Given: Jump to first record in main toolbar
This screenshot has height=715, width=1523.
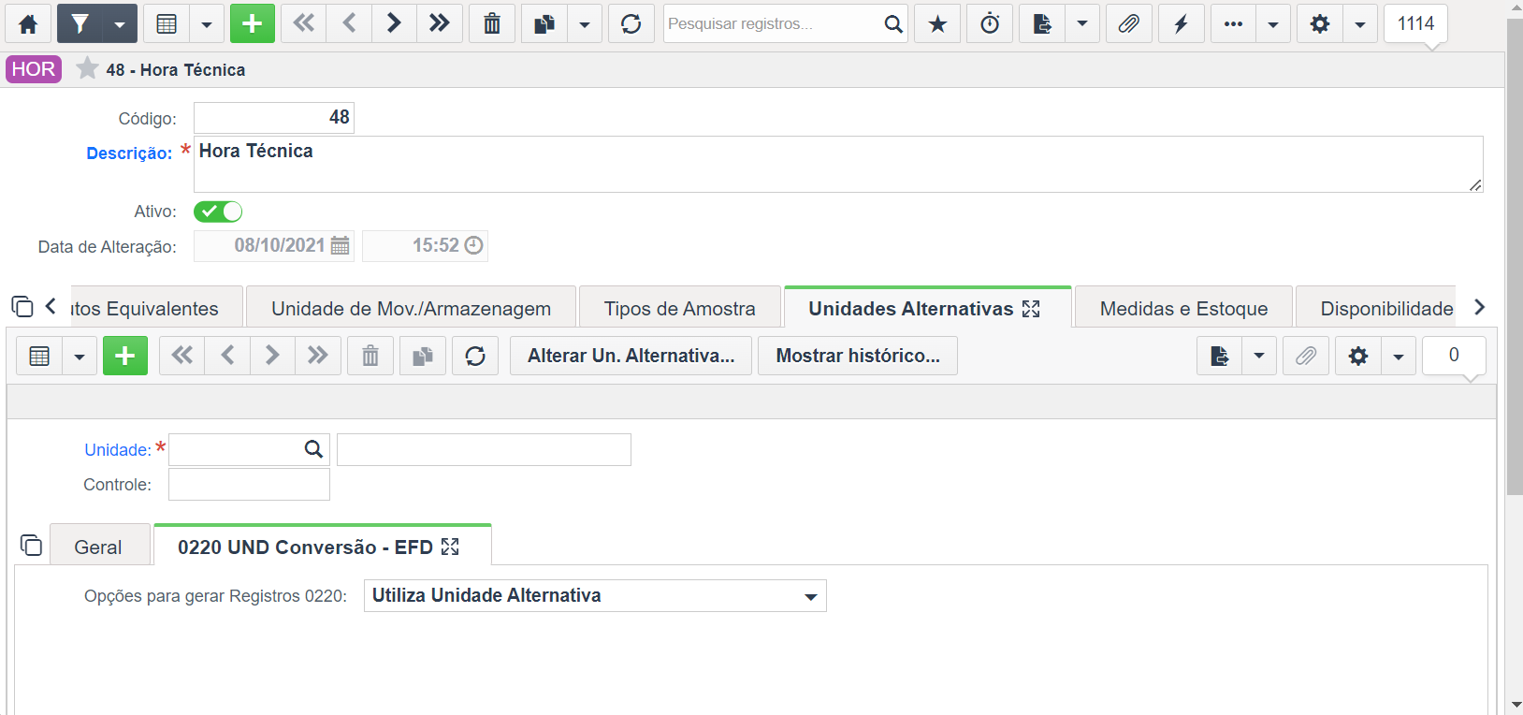Looking at the screenshot, I should [304, 23].
